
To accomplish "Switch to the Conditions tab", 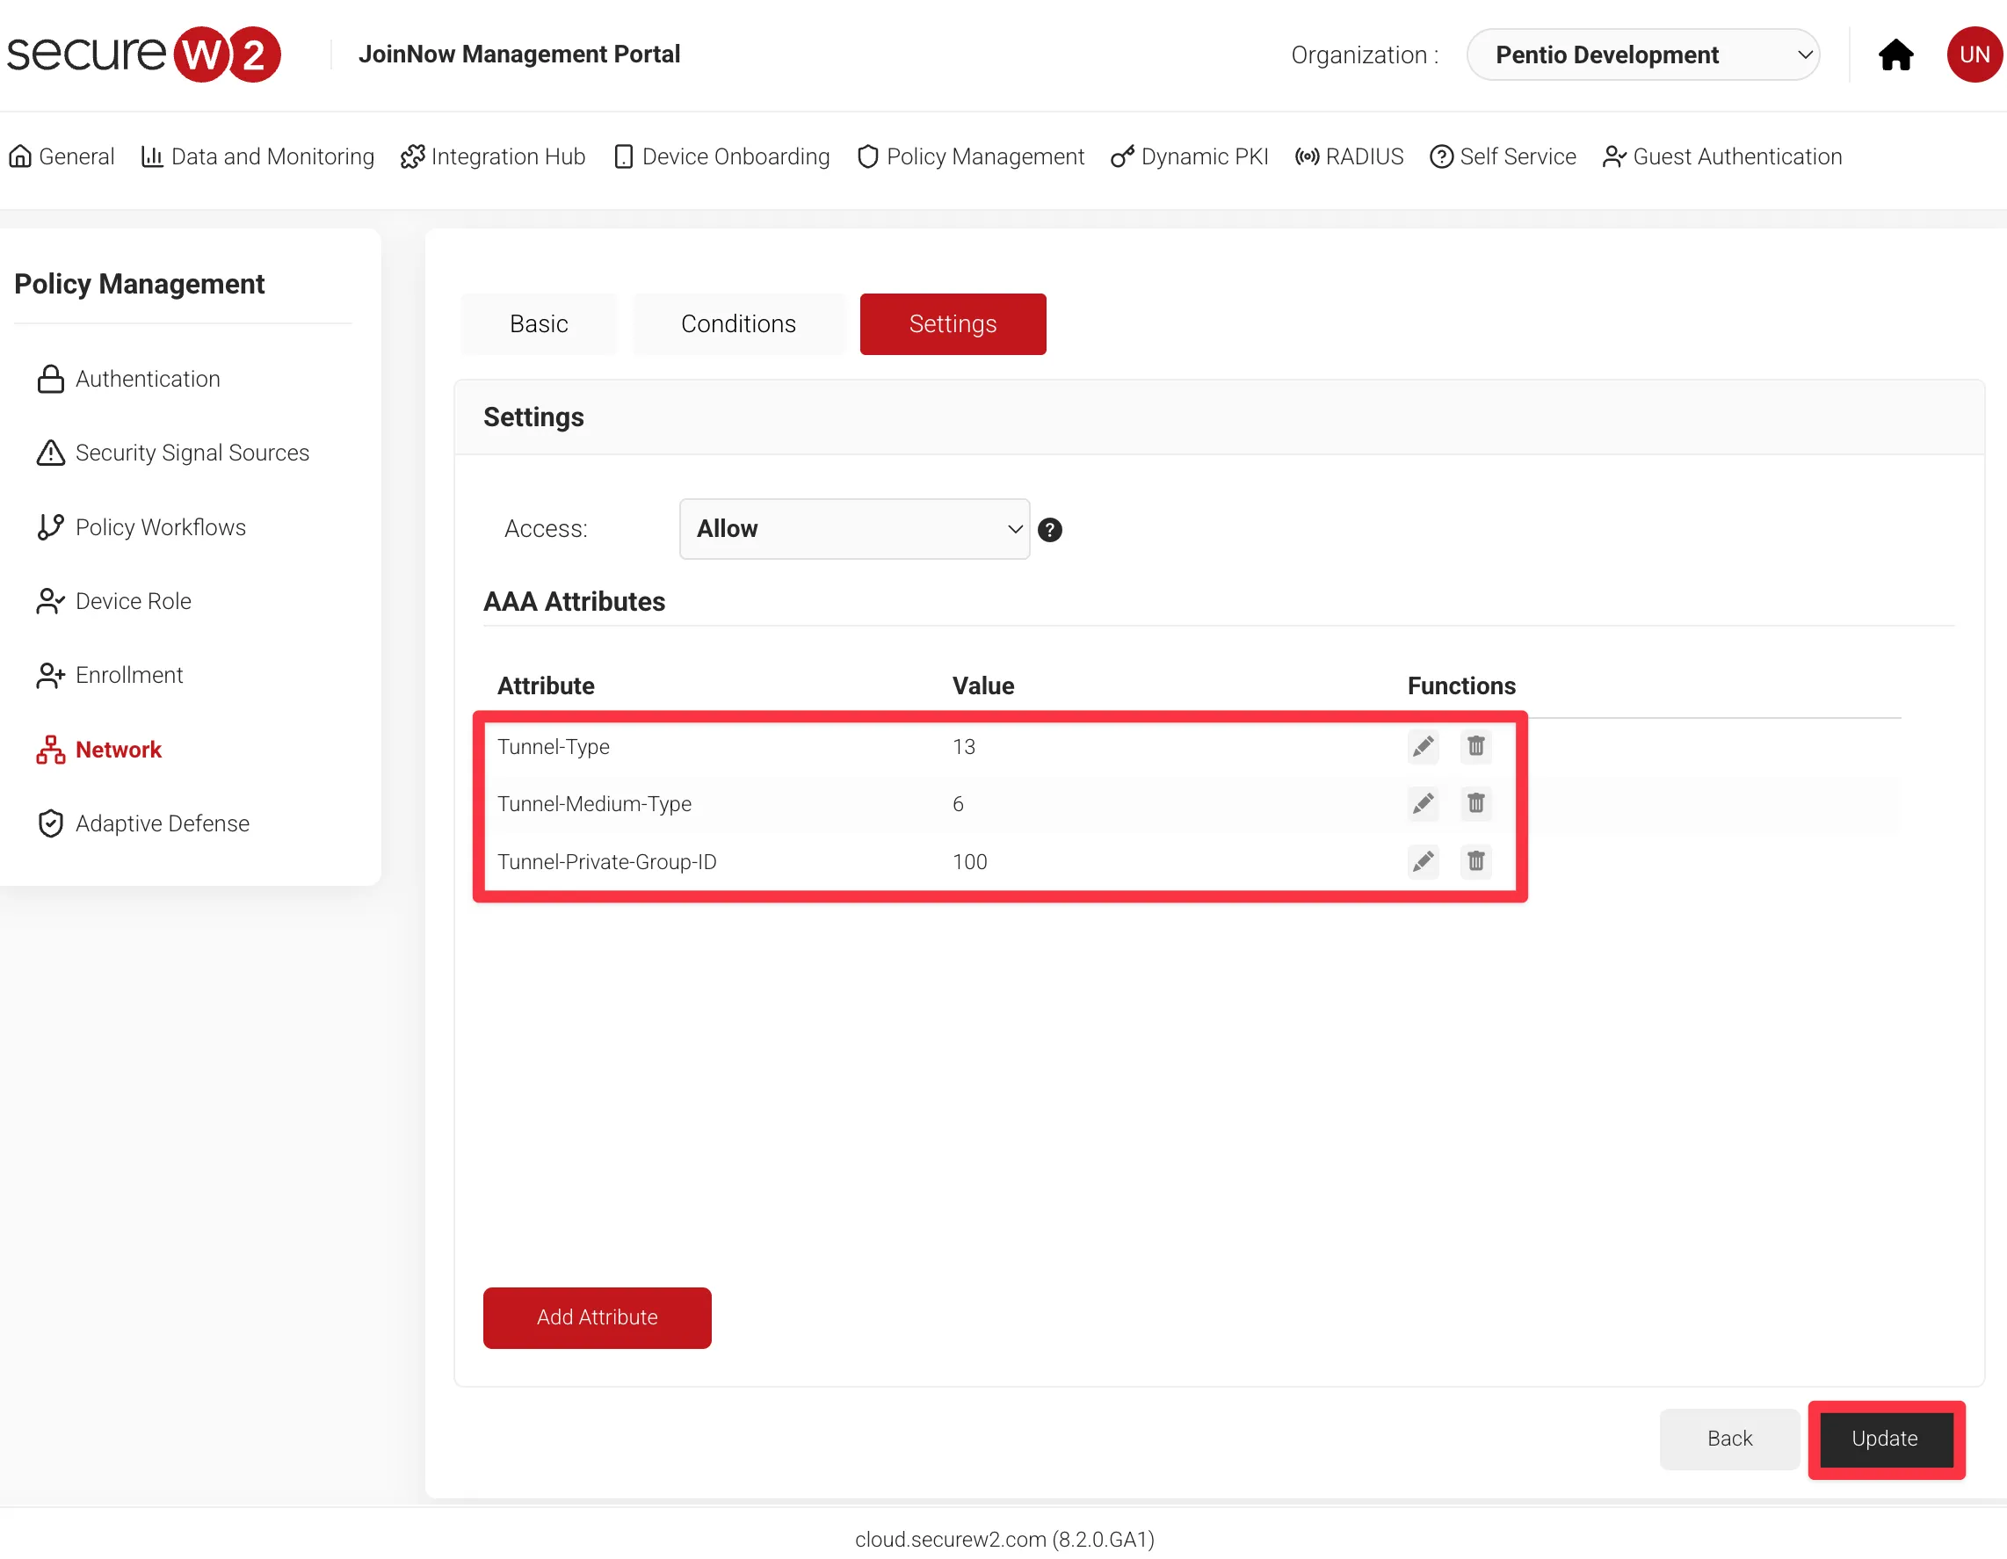I will coord(738,323).
